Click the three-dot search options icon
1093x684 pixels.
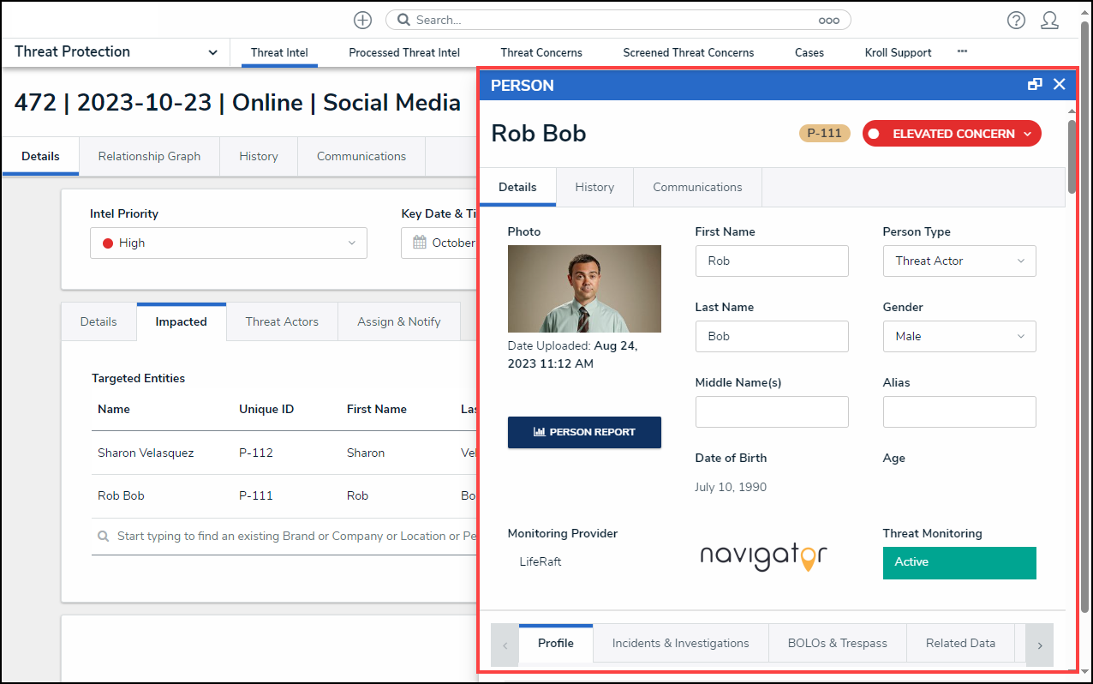click(x=828, y=21)
